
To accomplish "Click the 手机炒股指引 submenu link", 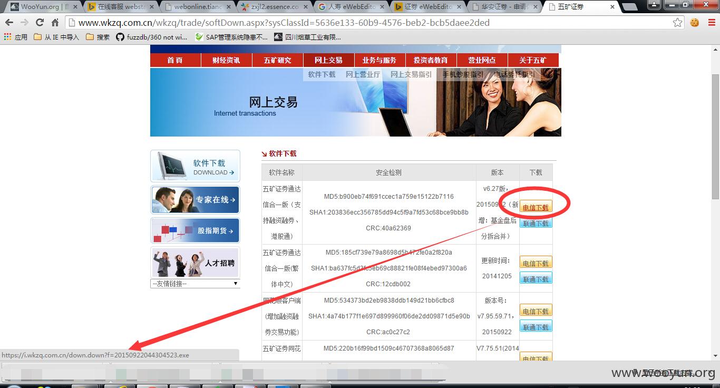I will (x=463, y=74).
